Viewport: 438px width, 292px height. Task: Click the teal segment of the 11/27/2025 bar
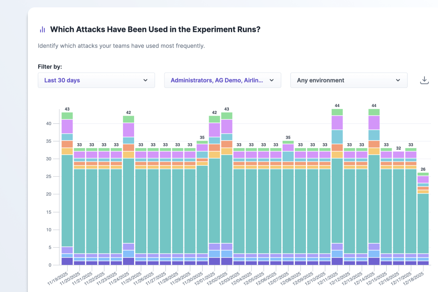click(x=165, y=211)
